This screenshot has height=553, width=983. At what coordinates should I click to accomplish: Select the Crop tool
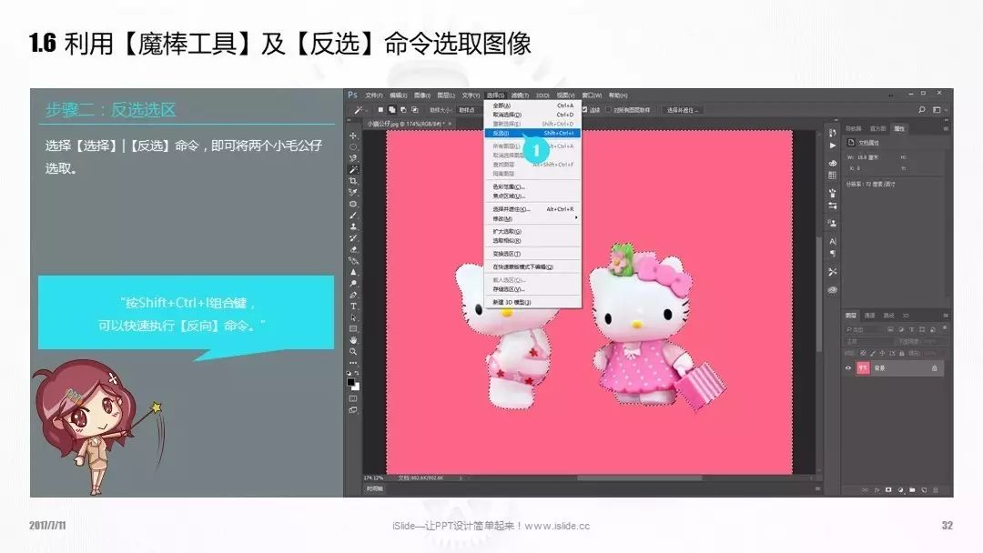[x=353, y=181]
